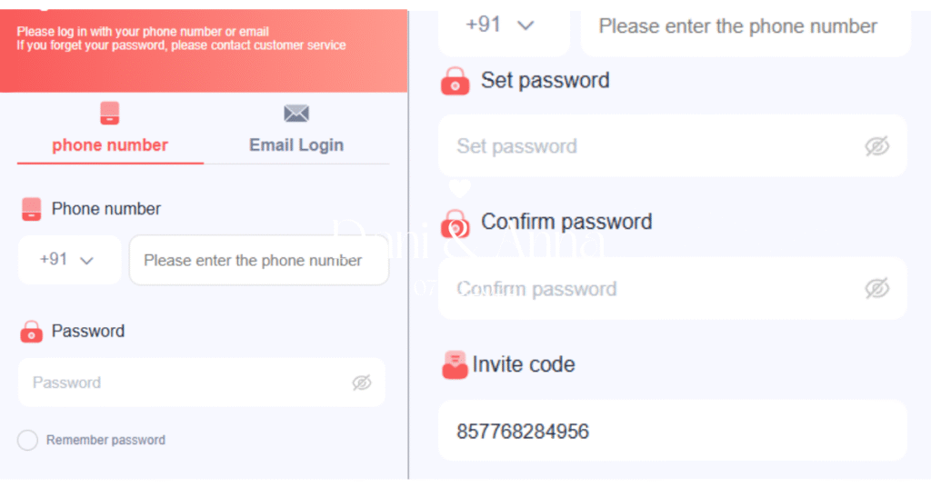Viewport: 931px width, 487px height.
Task: Click the lock icon beside Confirm password
Action: point(455,223)
